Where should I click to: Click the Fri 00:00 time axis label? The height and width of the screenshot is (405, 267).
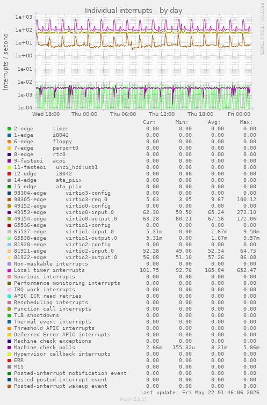pos(239,114)
